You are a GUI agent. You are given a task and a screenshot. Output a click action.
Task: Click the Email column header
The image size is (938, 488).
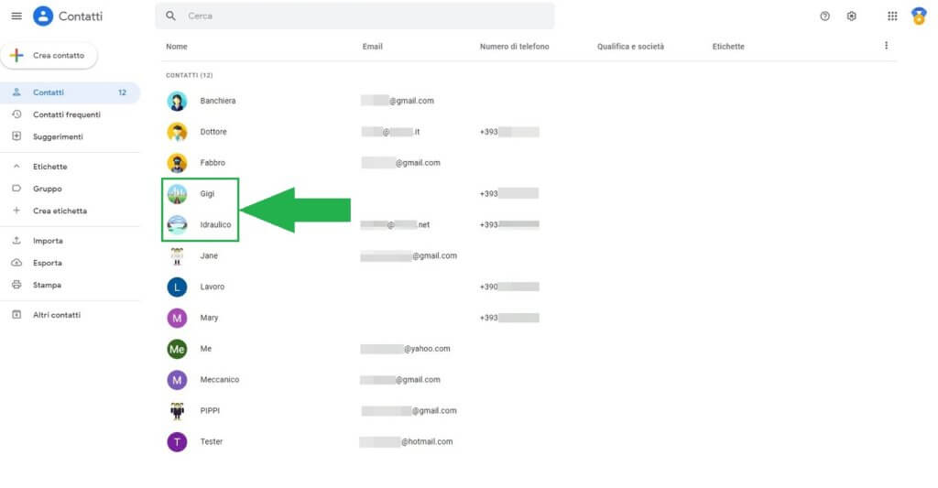pos(372,46)
